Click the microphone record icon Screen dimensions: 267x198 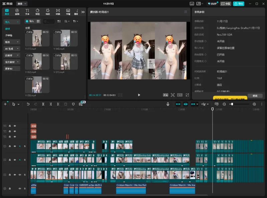(168, 104)
